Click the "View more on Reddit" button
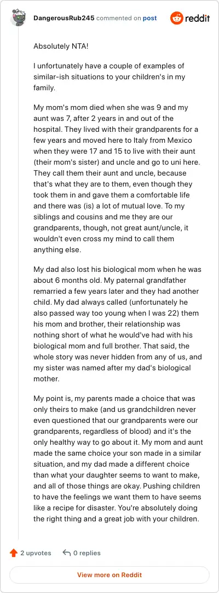Screen dimensions: 219x593 [109, 575]
